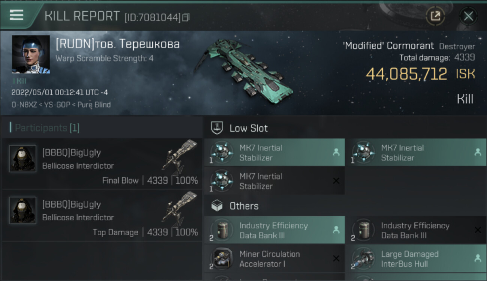Screen dimensions: 487x281
Task: Click the O-N8XZ location link
Action: click(25, 105)
